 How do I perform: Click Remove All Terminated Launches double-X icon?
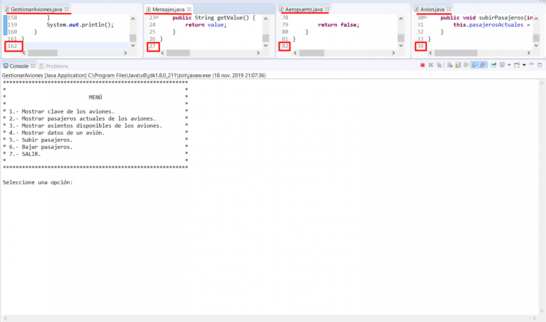click(x=439, y=65)
